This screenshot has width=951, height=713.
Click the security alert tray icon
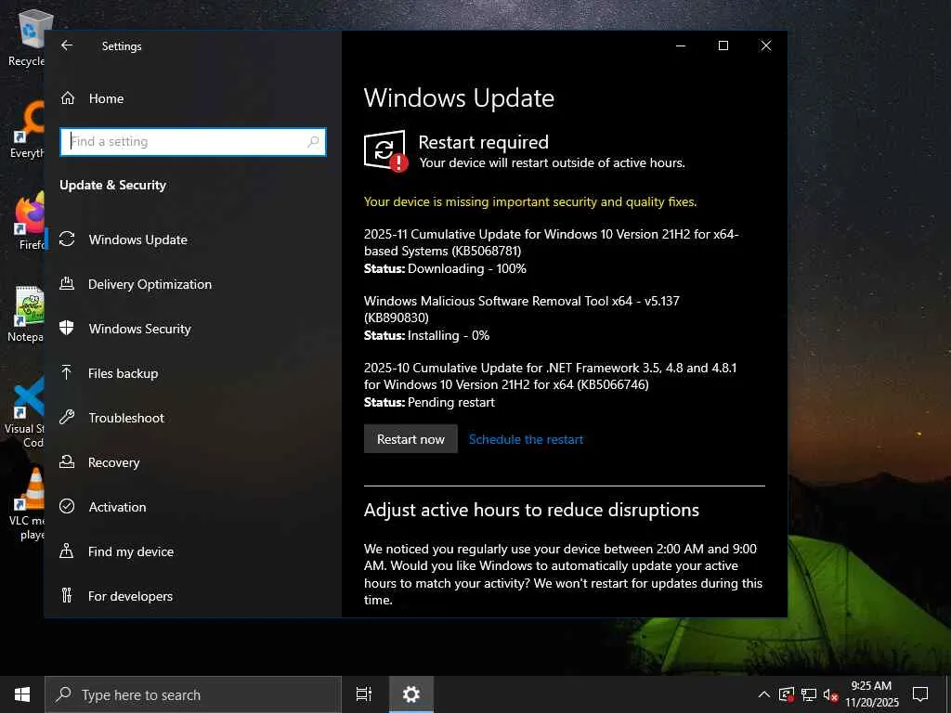787,694
